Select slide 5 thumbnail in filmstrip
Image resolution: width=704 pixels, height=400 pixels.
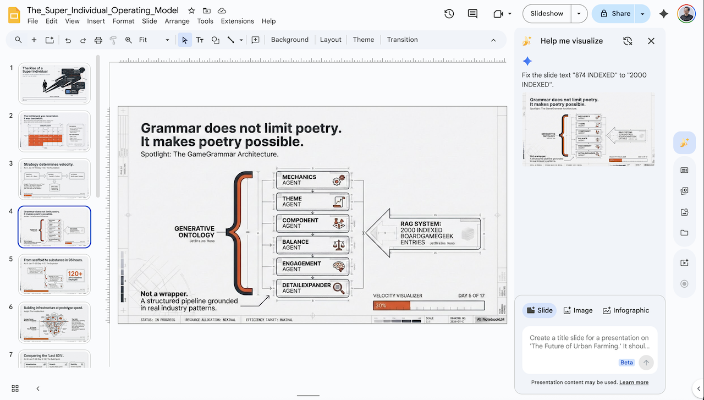[x=54, y=275]
